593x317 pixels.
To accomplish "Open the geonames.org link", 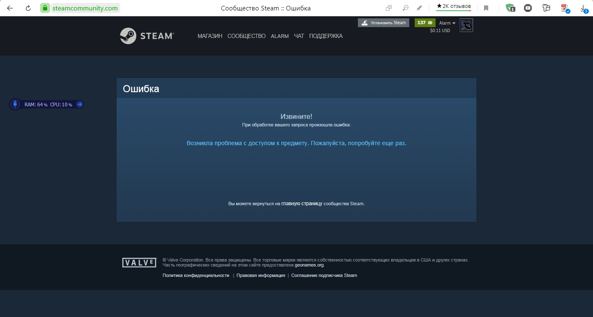I will pyautogui.click(x=309, y=265).
